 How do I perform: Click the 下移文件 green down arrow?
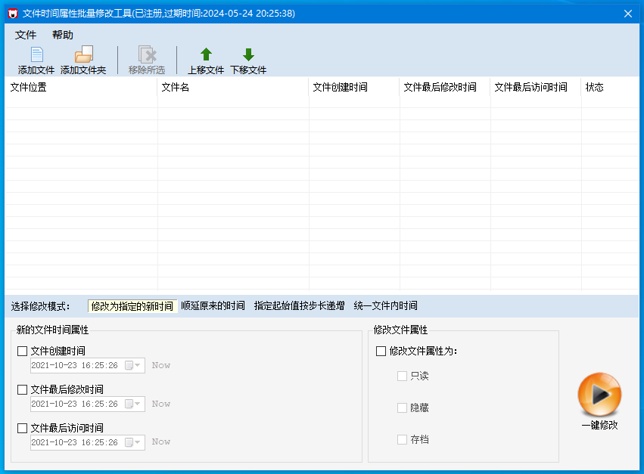(248, 54)
